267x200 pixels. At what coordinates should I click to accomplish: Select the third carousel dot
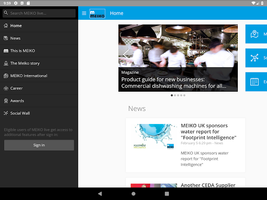[x=178, y=95]
